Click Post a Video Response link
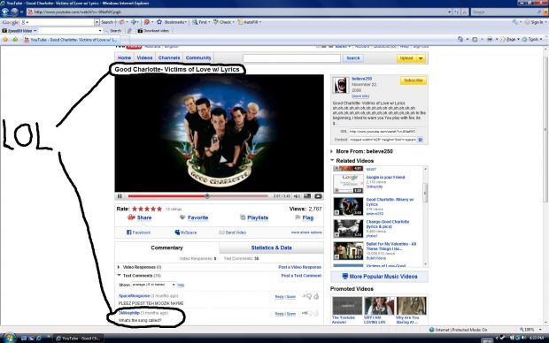Viewport: 549px width, 343px height. click(x=299, y=267)
